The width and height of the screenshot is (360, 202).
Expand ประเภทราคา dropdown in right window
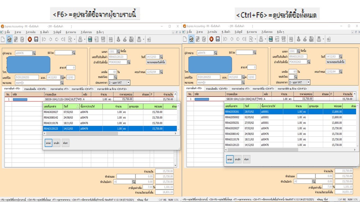(x=309, y=82)
